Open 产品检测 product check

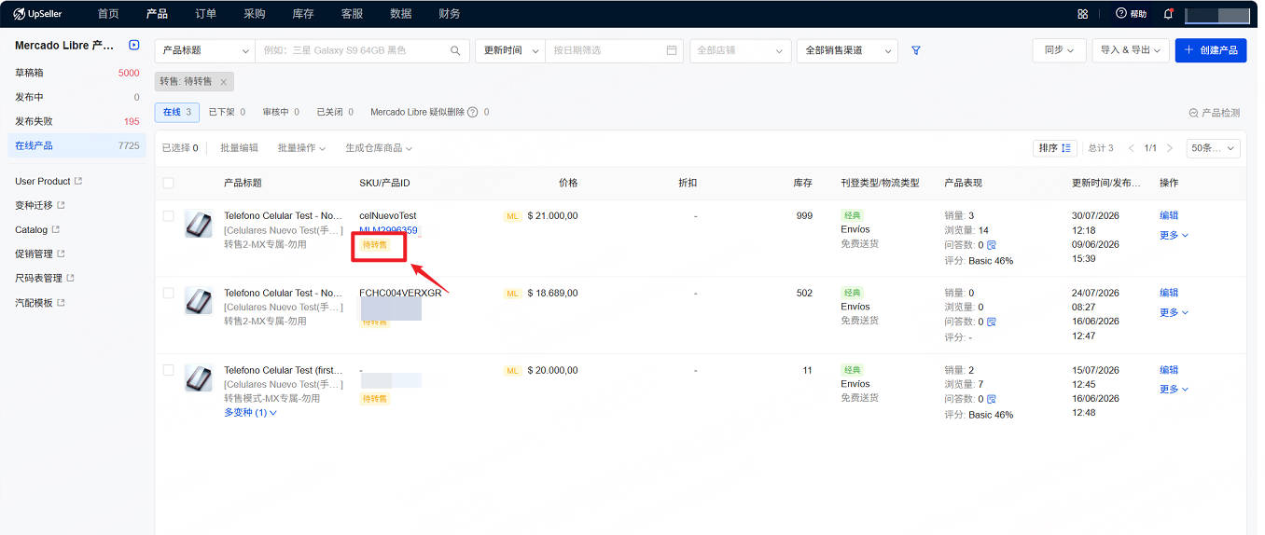[1215, 113]
